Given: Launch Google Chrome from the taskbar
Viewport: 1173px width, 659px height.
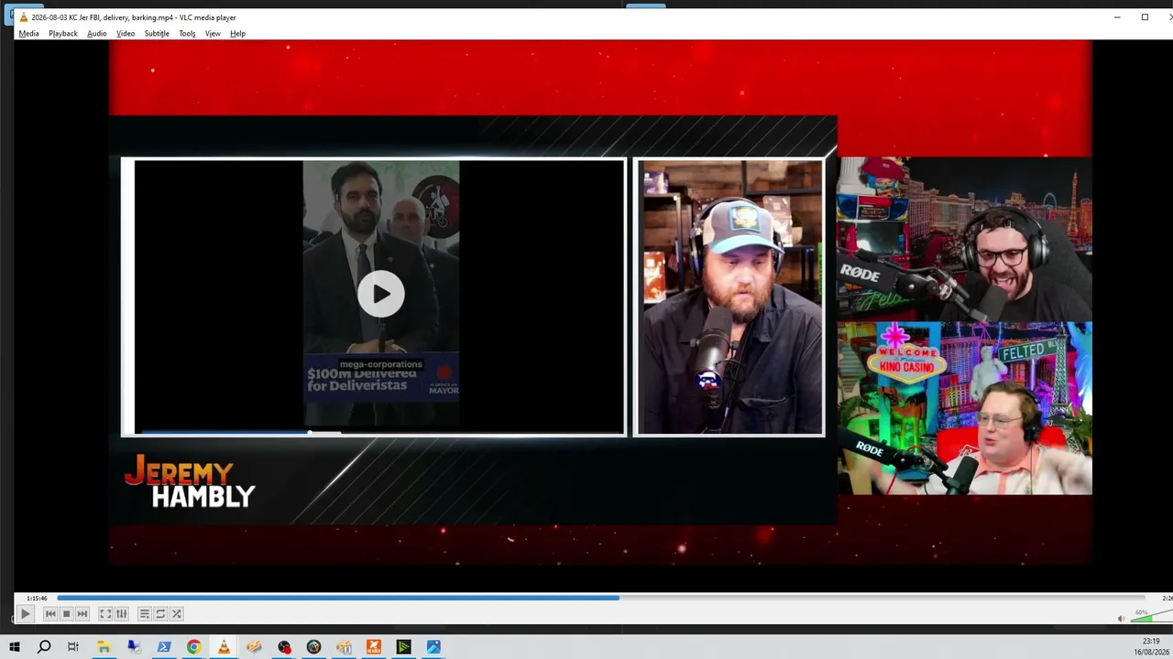Looking at the screenshot, I should (193, 647).
